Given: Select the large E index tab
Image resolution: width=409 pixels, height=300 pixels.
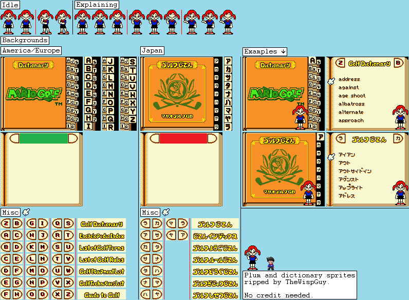Looking at the screenshot, I should click(88, 93).
